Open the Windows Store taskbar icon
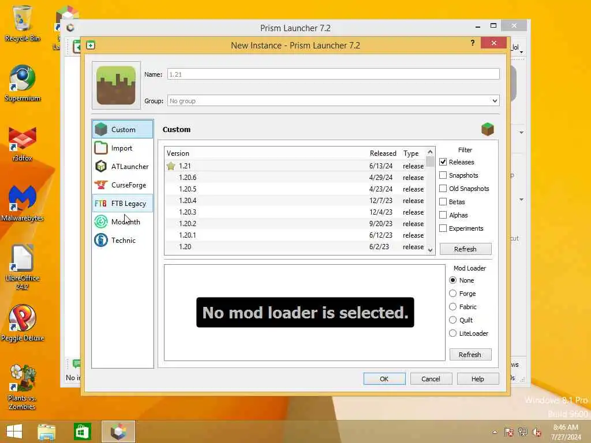The image size is (591, 443). [x=82, y=431]
